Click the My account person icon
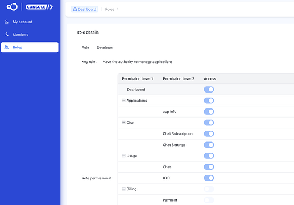 coord(6,22)
